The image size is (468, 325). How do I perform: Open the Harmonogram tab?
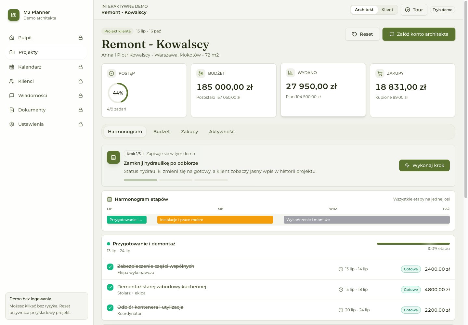tap(125, 132)
